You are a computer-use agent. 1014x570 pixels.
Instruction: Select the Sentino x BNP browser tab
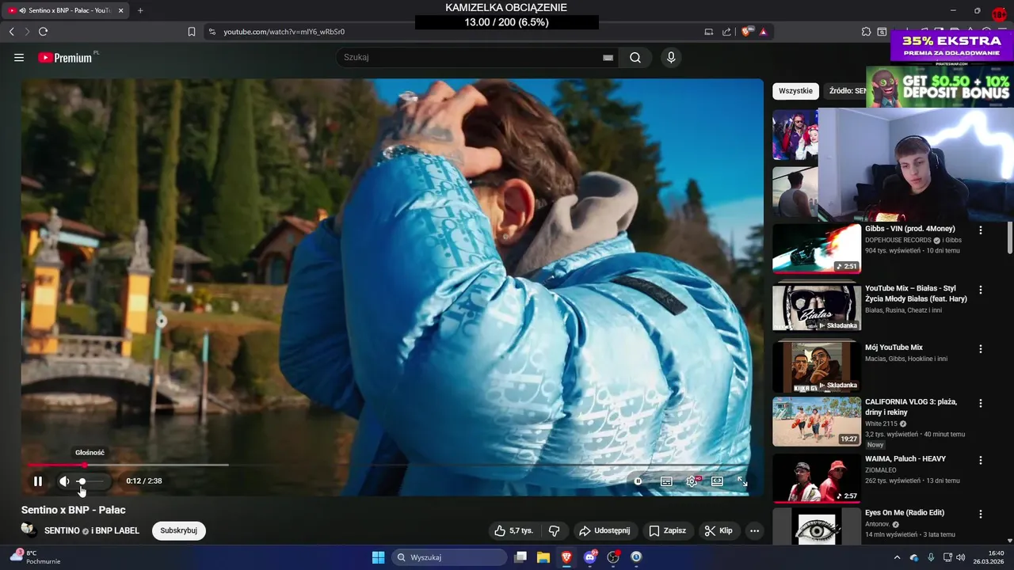click(x=65, y=10)
